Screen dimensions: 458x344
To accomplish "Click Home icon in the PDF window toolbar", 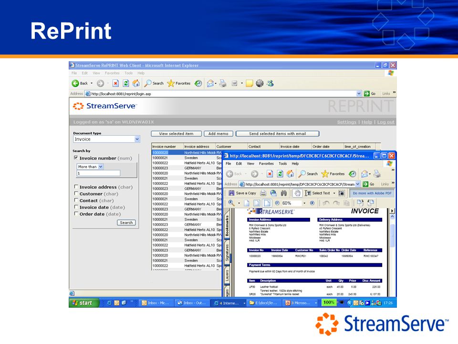I will point(291,174).
